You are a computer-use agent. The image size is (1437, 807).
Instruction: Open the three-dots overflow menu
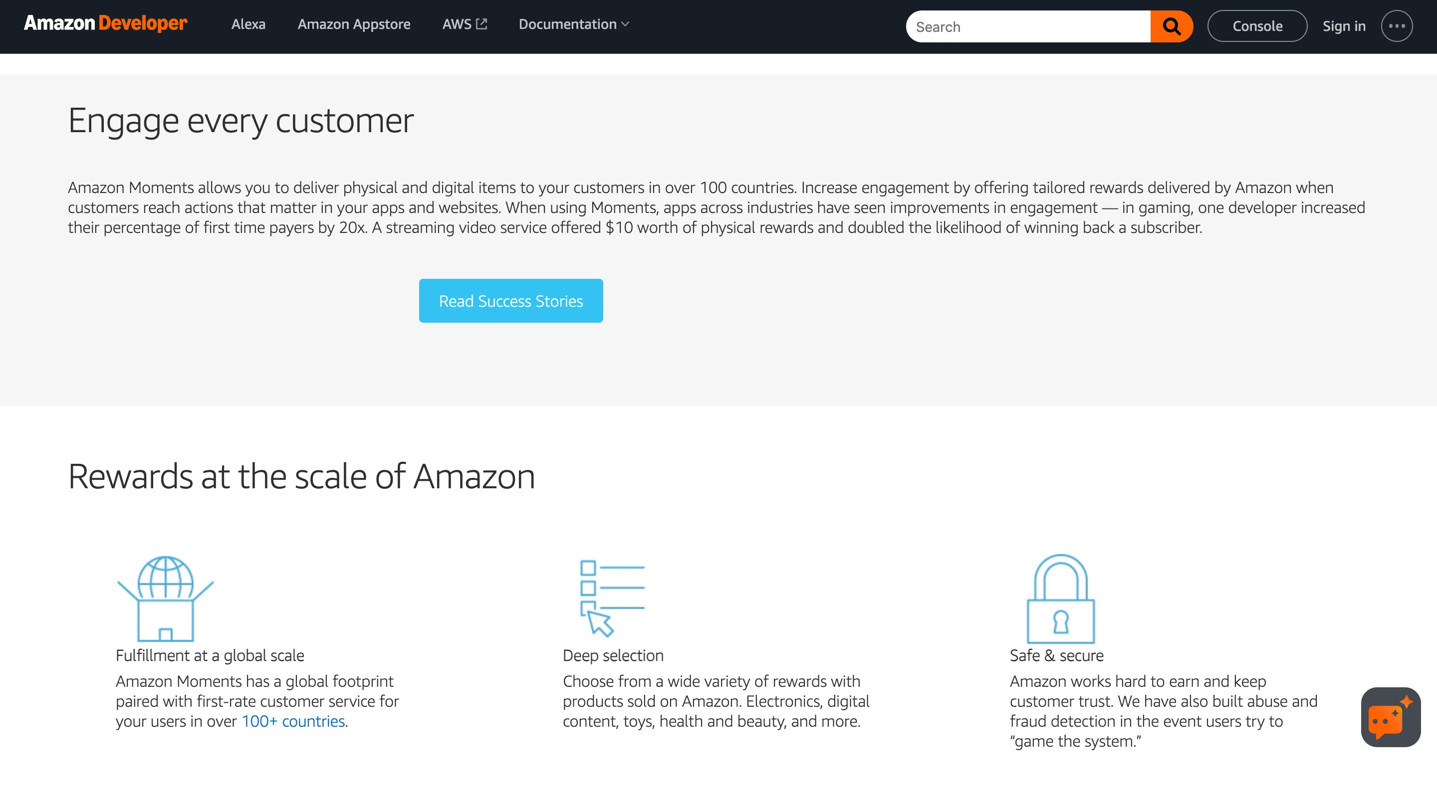click(x=1397, y=25)
